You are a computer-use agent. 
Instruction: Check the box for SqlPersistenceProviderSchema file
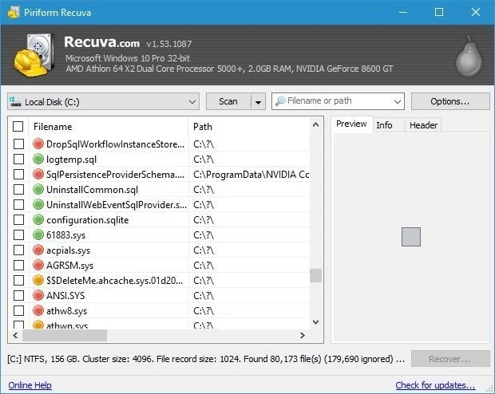pos(18,174)
